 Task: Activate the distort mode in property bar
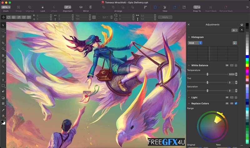point(24,17)
